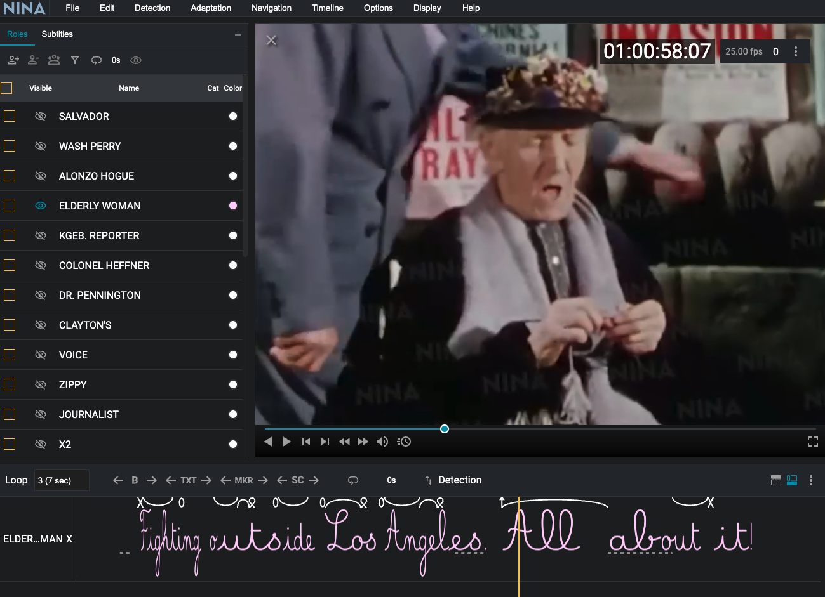This screenshot has width=825, height=597.
Task: Go to the previous MKR marker
Action: tap(225, 480)
